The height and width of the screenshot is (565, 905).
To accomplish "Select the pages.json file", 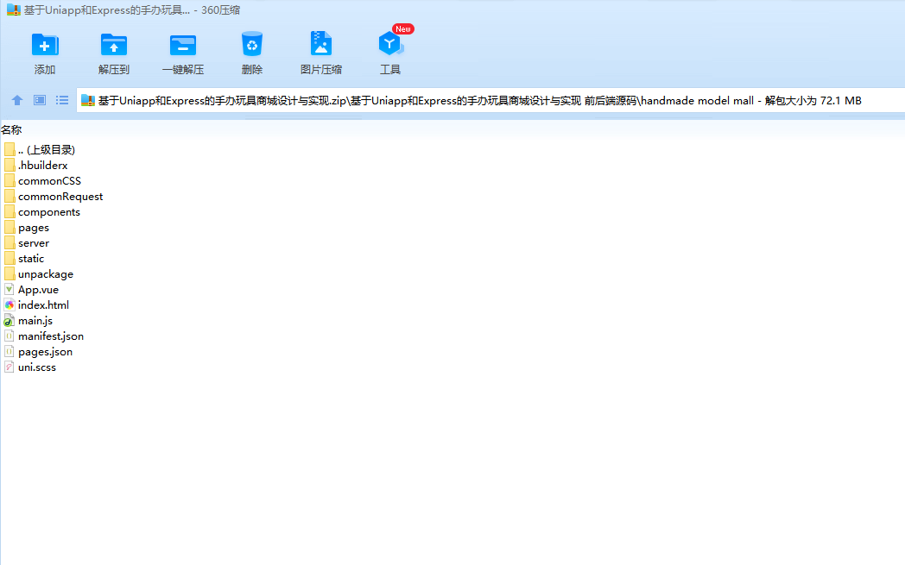I will (x=39, y=352).
